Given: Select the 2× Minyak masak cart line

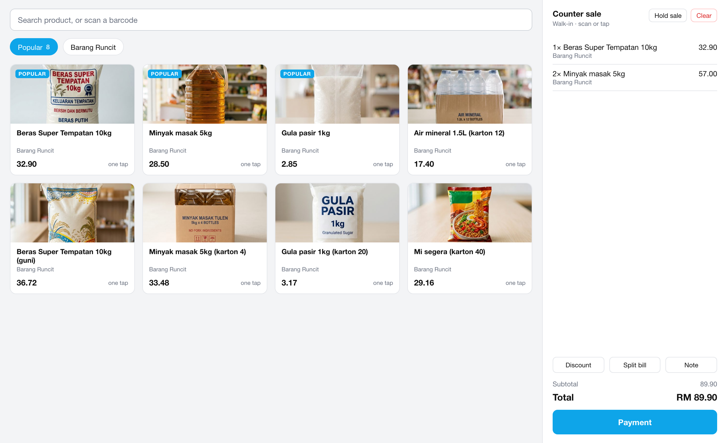Looking at the screenshot, I should tap(635, 78).
